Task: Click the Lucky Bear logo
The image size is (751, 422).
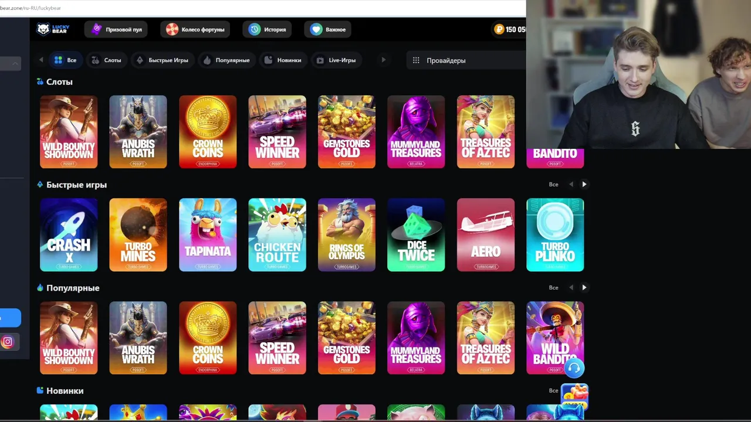Action: coord(53,29)
